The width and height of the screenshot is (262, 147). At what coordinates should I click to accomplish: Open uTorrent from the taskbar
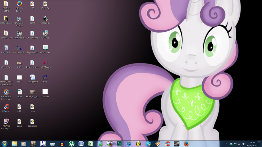click(x=72, y=144)
